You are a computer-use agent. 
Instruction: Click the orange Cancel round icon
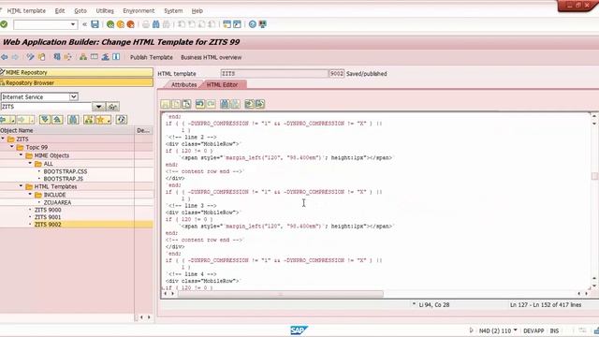pyautogui.click(x=131, y=24)
